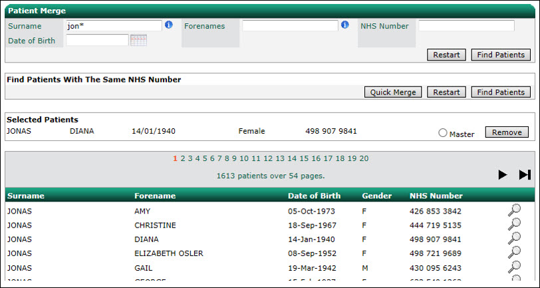Go to results page 5
The image size is (540, 288).
205,158
